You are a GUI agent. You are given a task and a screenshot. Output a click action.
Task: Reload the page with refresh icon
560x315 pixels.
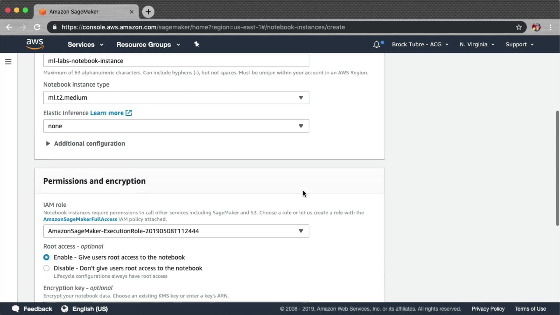(x=37, y=27)
